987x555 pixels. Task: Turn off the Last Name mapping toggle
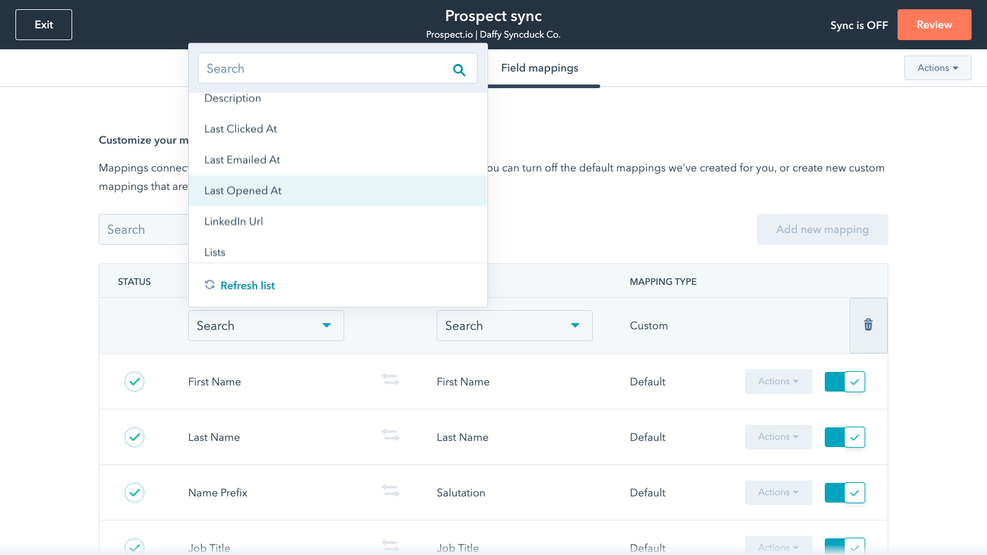click(845, 437)
